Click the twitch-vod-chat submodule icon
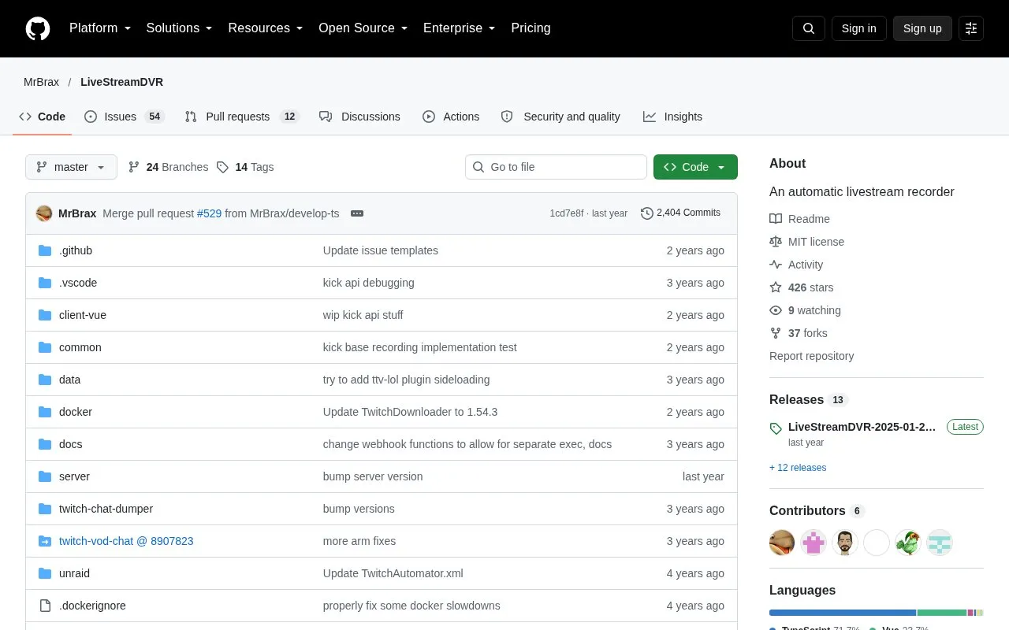This screenshot has height=630, width=1009. pos(45,541)
